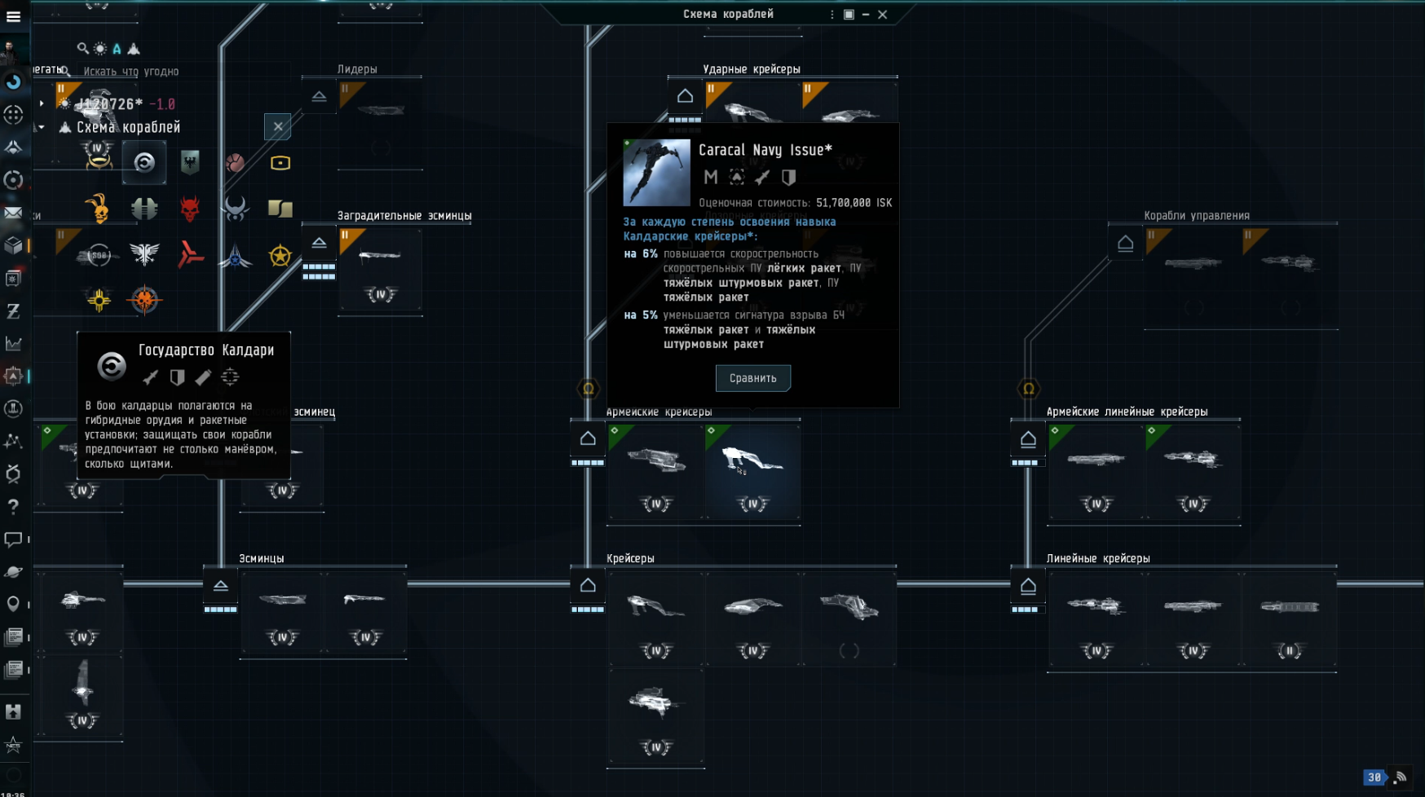Click the magnifier search filter icon
This screenshot has width=1425, height=797.
click(x=82, y=49)
